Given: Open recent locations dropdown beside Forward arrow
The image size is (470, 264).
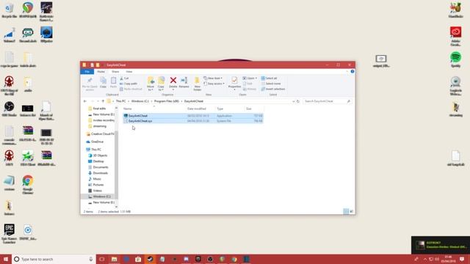Looking at the screenshot, I should tap(98, 101).
